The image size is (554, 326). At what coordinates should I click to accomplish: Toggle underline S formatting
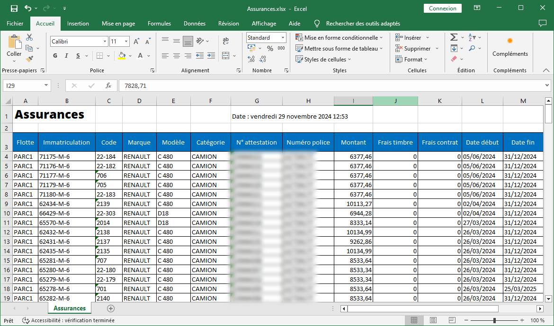[78, 56]
